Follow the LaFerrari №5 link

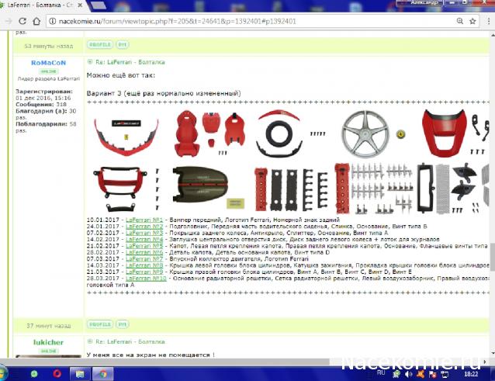pyautogui.click(x=144, y=246)
